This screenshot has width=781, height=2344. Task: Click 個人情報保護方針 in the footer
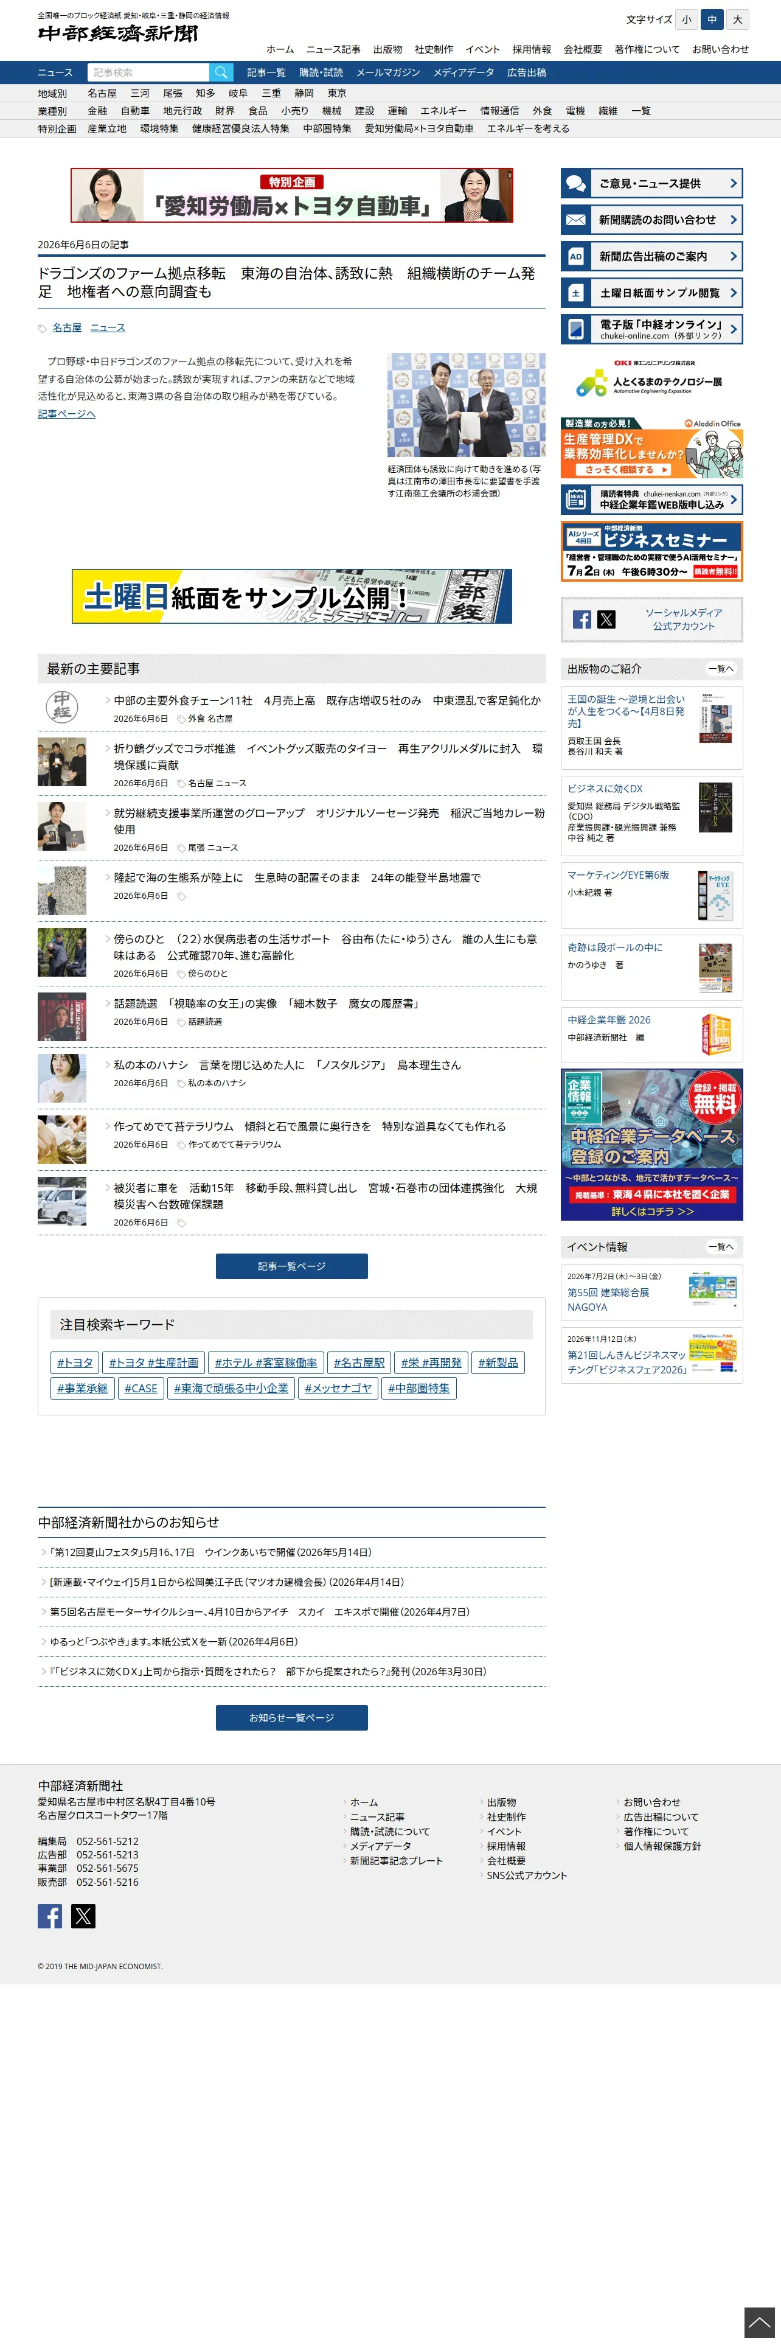pyautogui.click(x=662, y=1846)
